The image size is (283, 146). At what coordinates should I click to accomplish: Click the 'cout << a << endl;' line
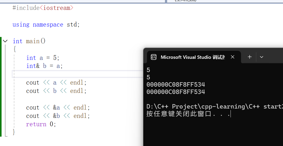[x=56, y=83]
